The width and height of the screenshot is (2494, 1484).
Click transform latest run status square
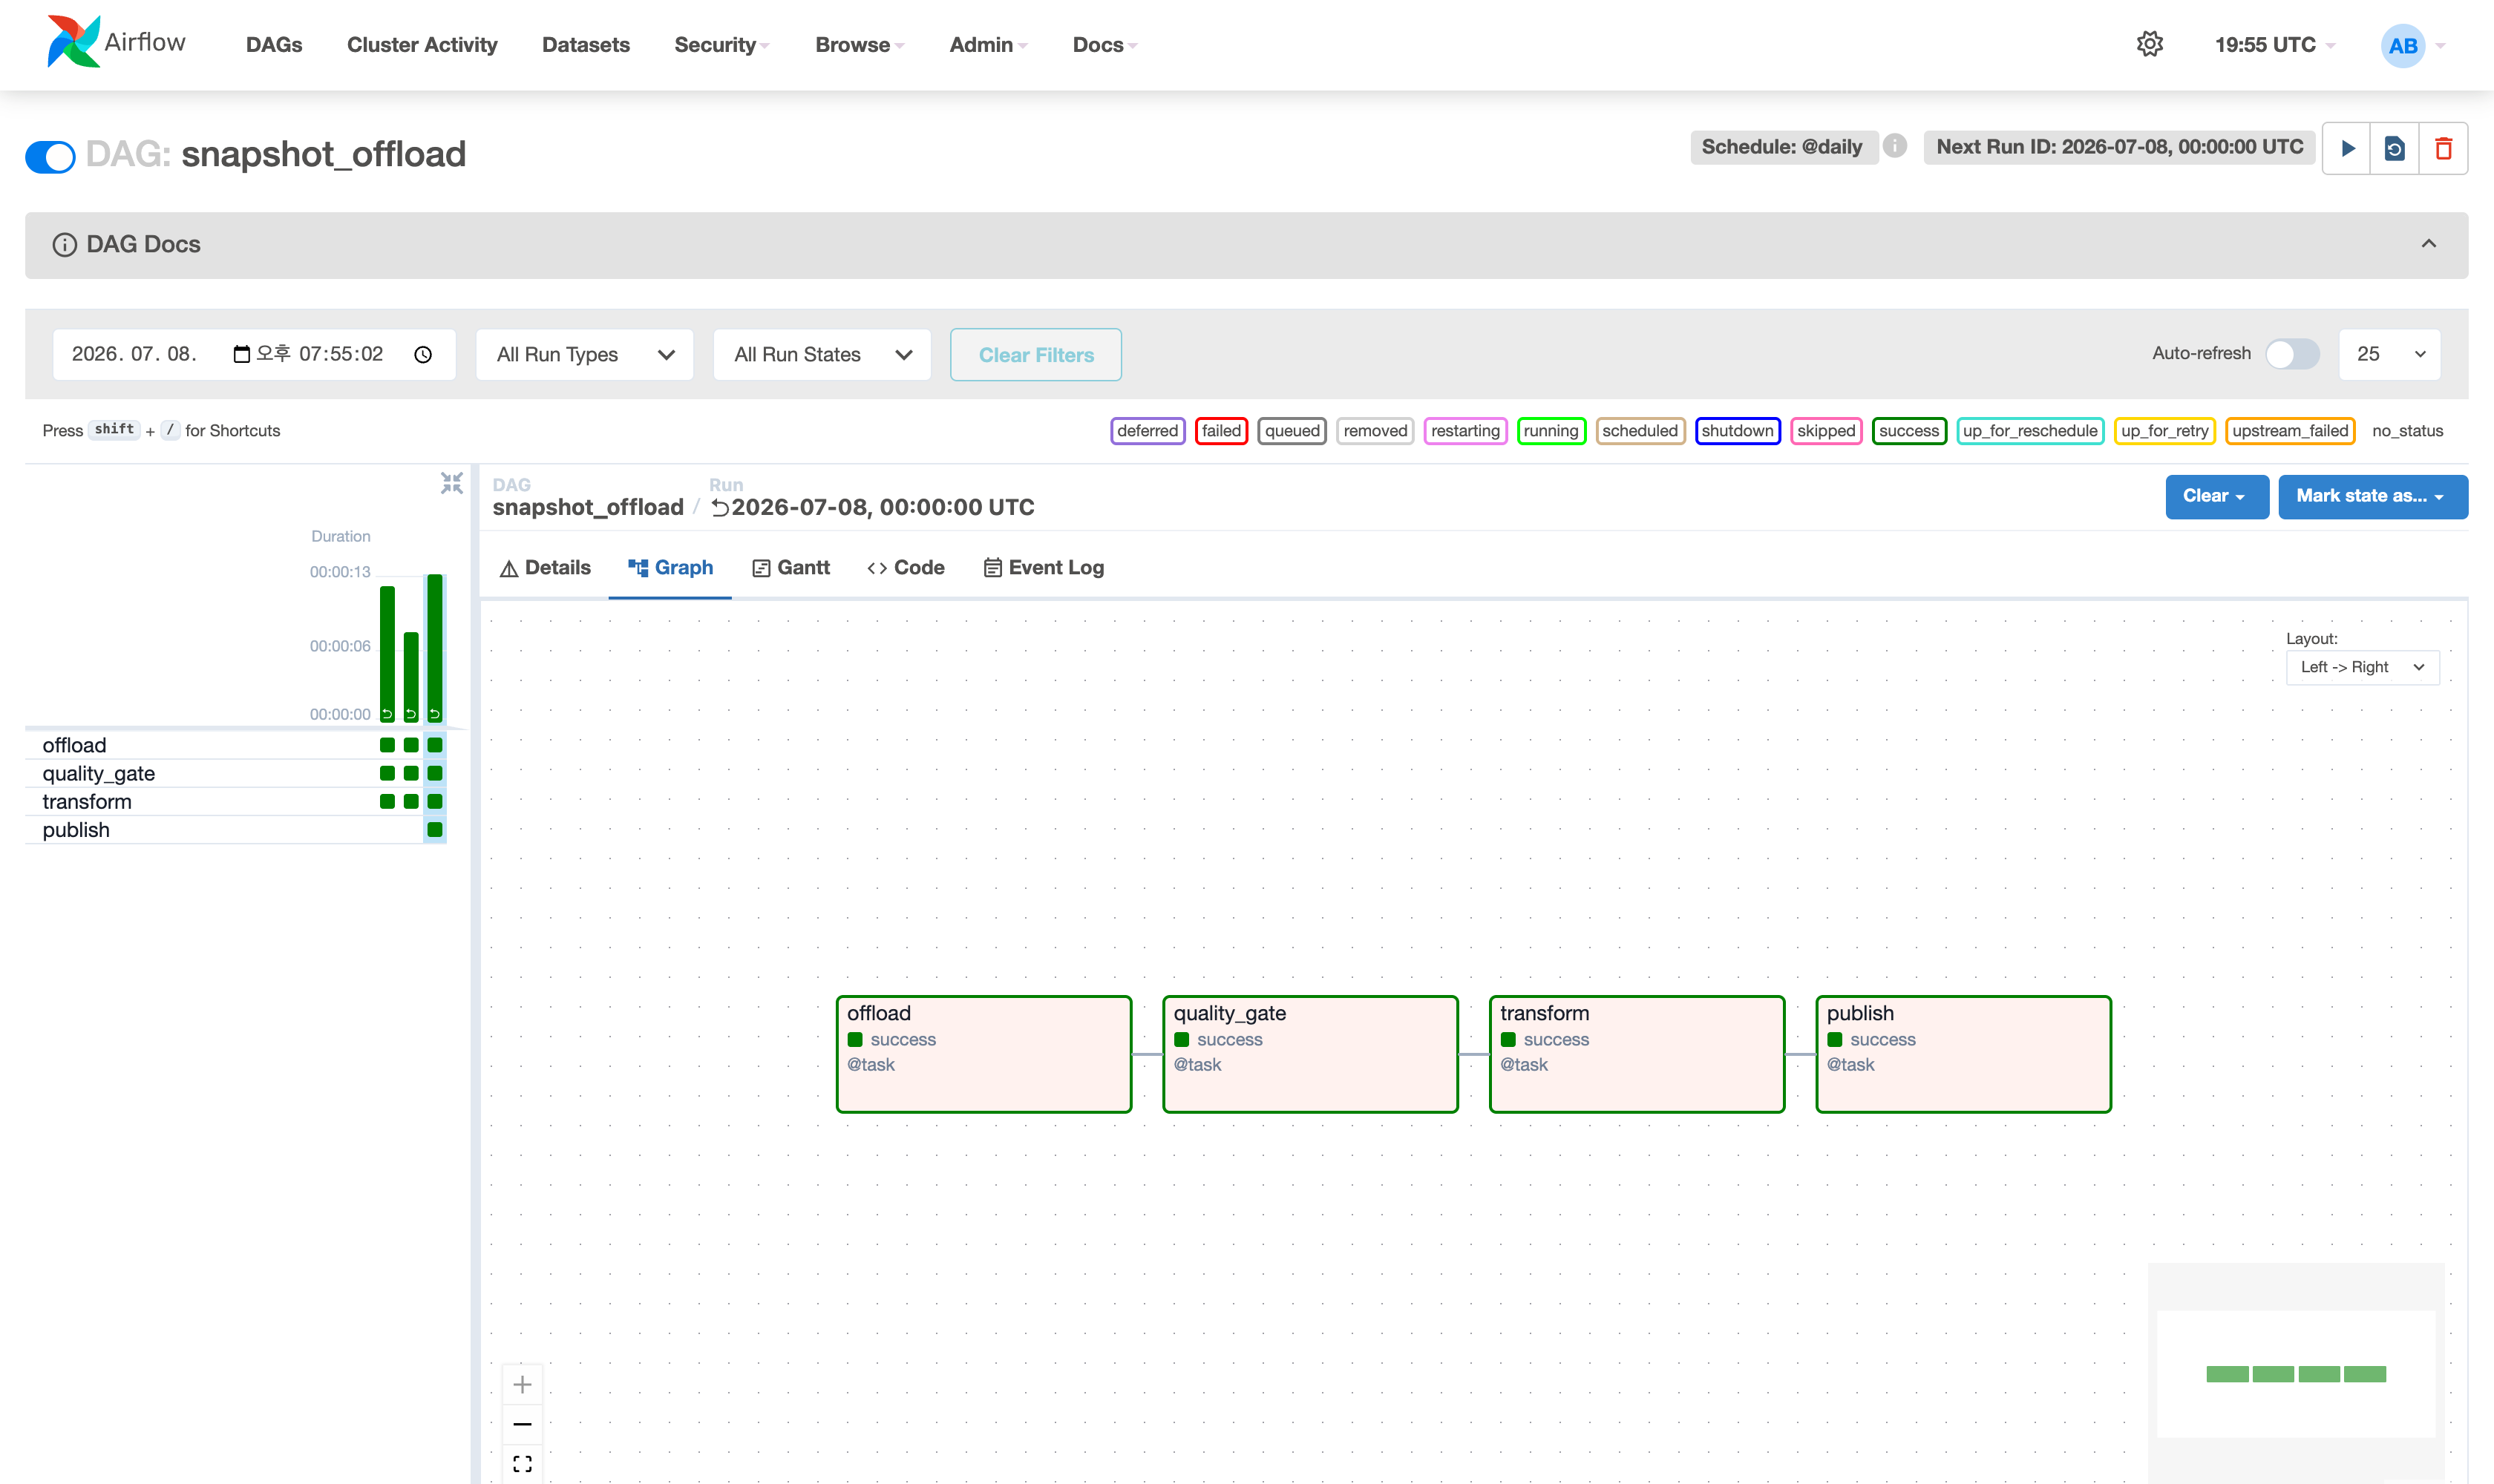coord(435,801)
